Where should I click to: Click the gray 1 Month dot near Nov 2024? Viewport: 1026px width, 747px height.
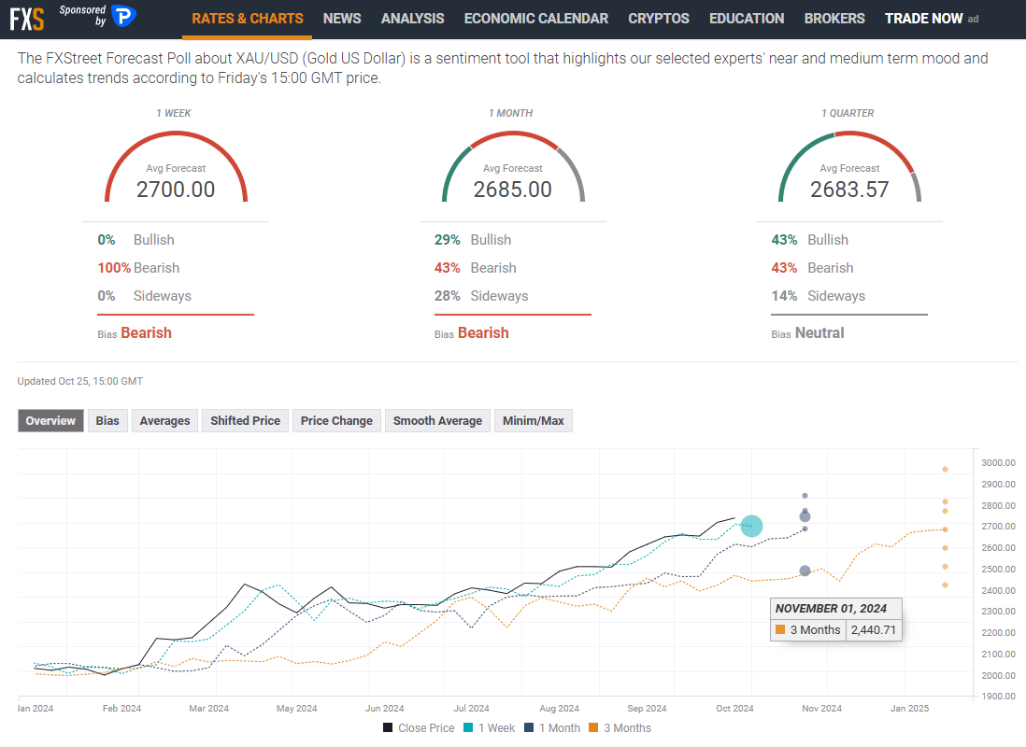pos(805,514)
